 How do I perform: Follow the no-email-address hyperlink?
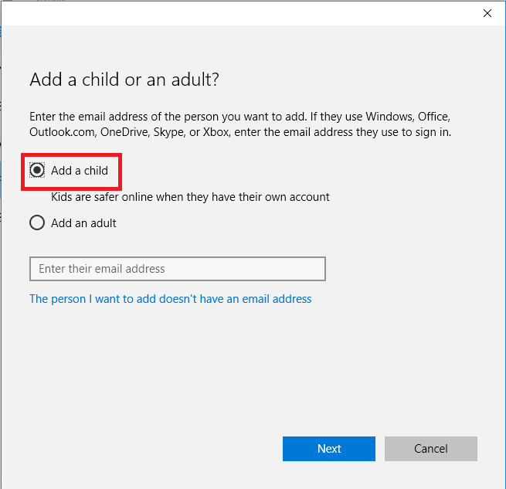tap(170, 298)
